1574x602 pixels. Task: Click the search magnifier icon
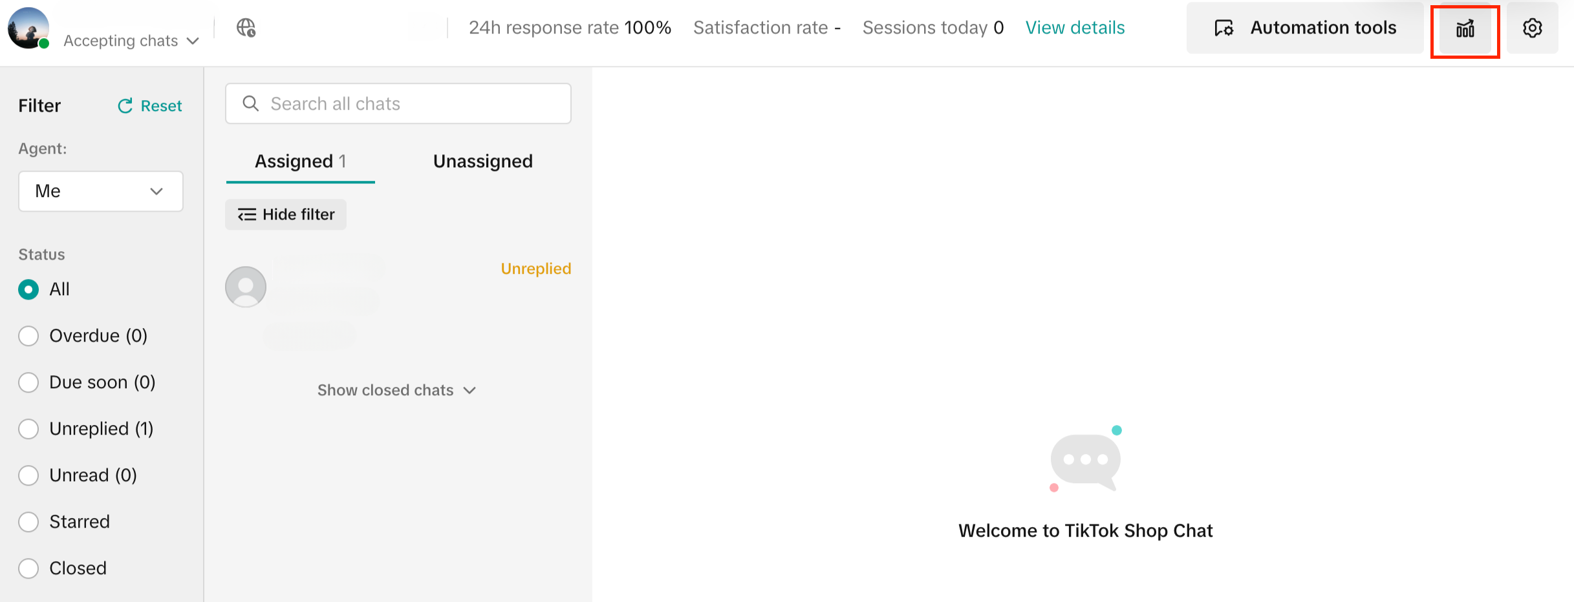click(250, 103)
